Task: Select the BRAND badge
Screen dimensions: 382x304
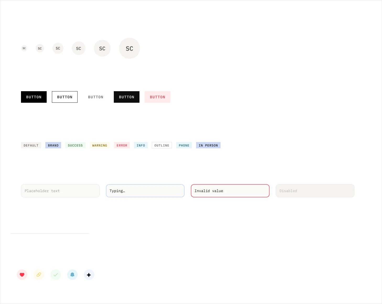Action: 53,145
